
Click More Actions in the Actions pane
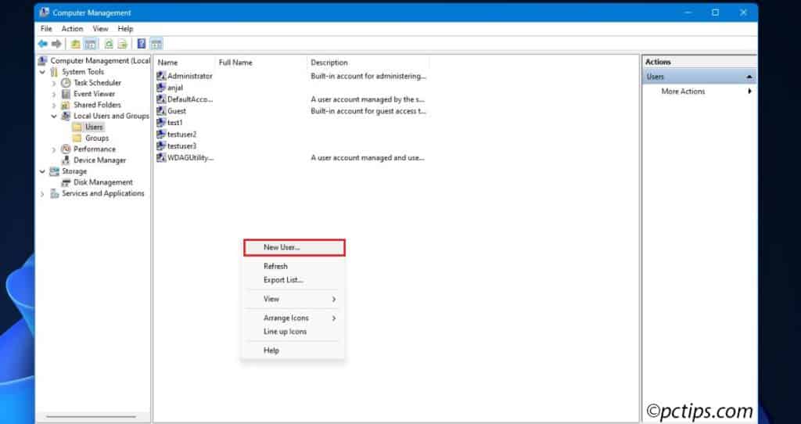pyautogui.click(x=683, y=92)
